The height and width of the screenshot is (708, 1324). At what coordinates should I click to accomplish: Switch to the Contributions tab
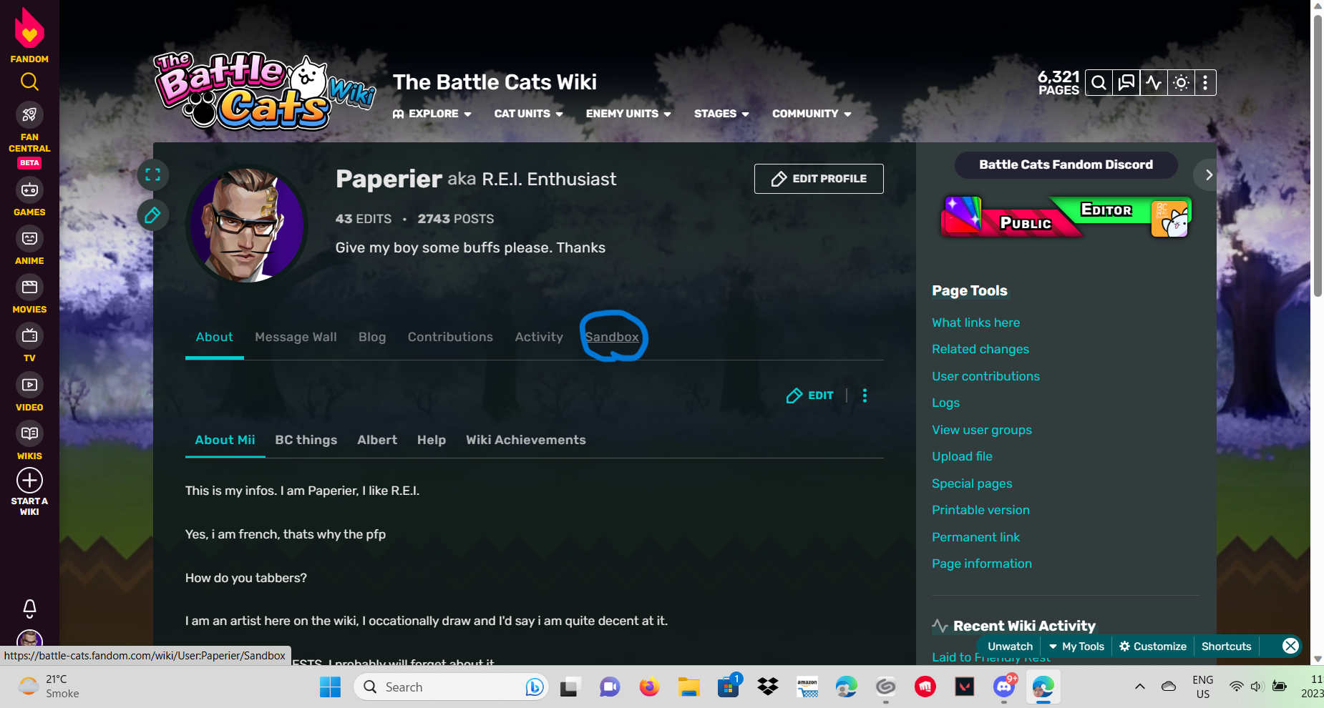(x=450, y=337)
